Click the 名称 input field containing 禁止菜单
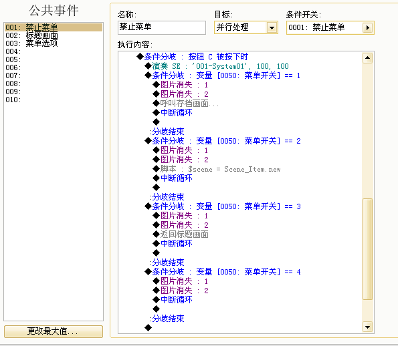Viewport: 398px width, 346px height. tap(162, 27)
